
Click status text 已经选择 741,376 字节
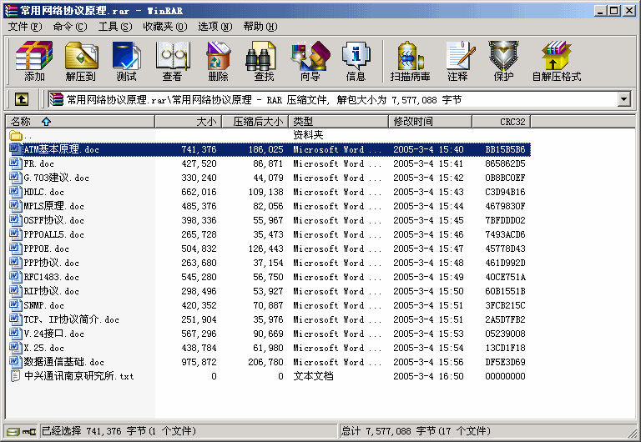pyautogui.click(x=94, y=431)
